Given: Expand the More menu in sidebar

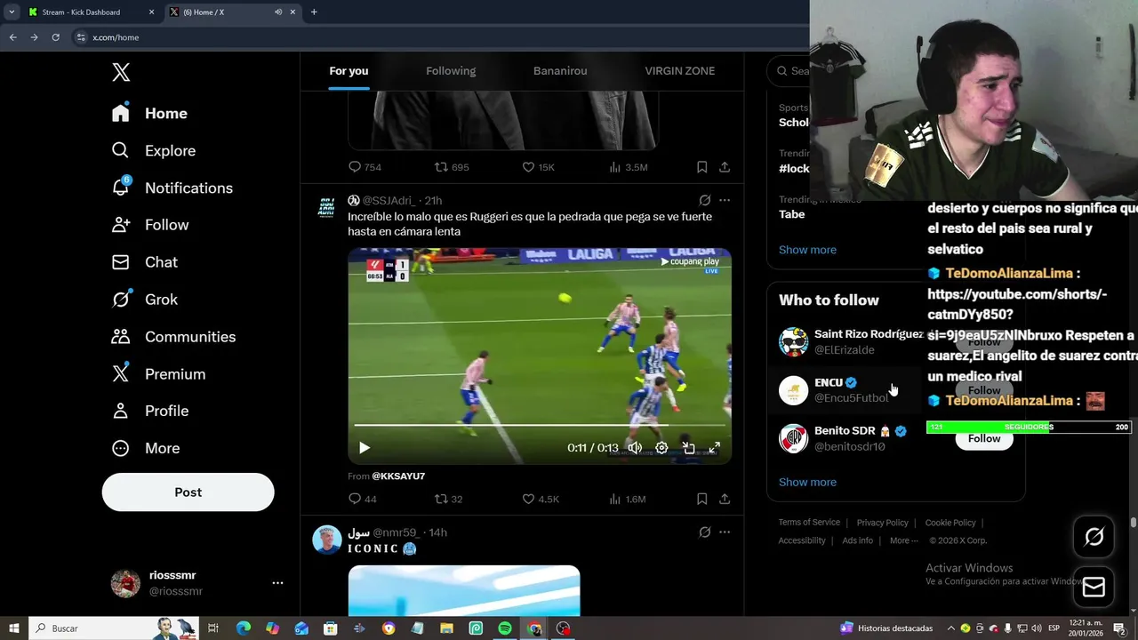Looking at the screenshot, I should pyautogui.click(x=145, y=448).
